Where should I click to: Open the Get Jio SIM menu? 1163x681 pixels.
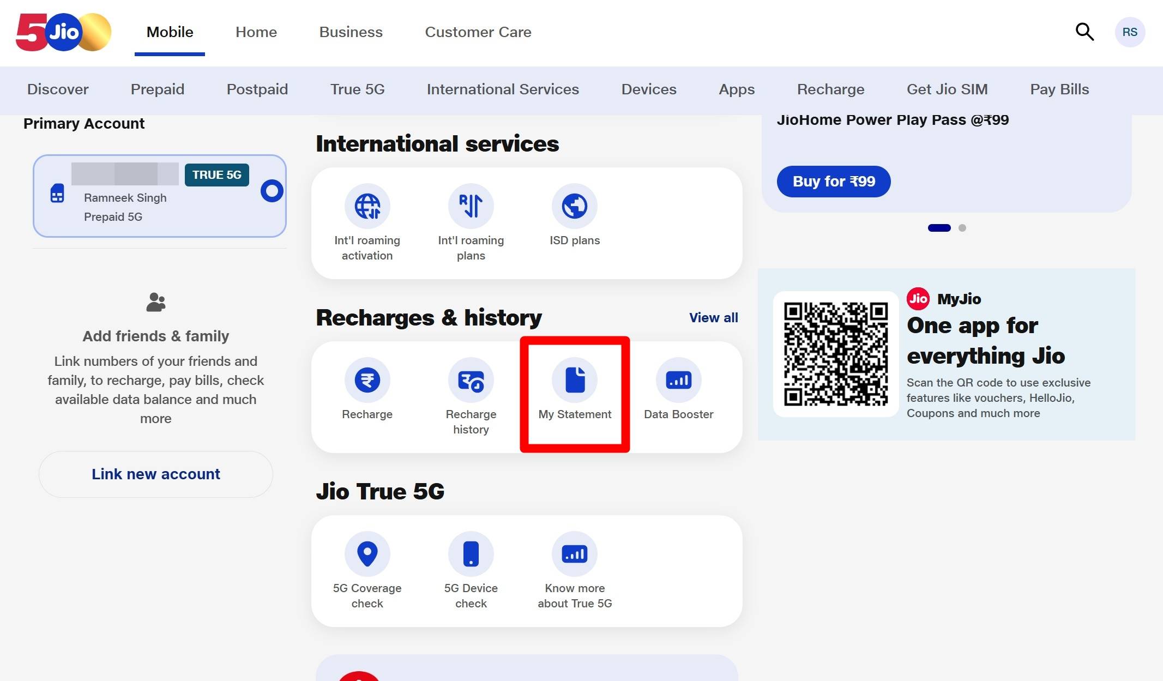(x=947, y=89)
